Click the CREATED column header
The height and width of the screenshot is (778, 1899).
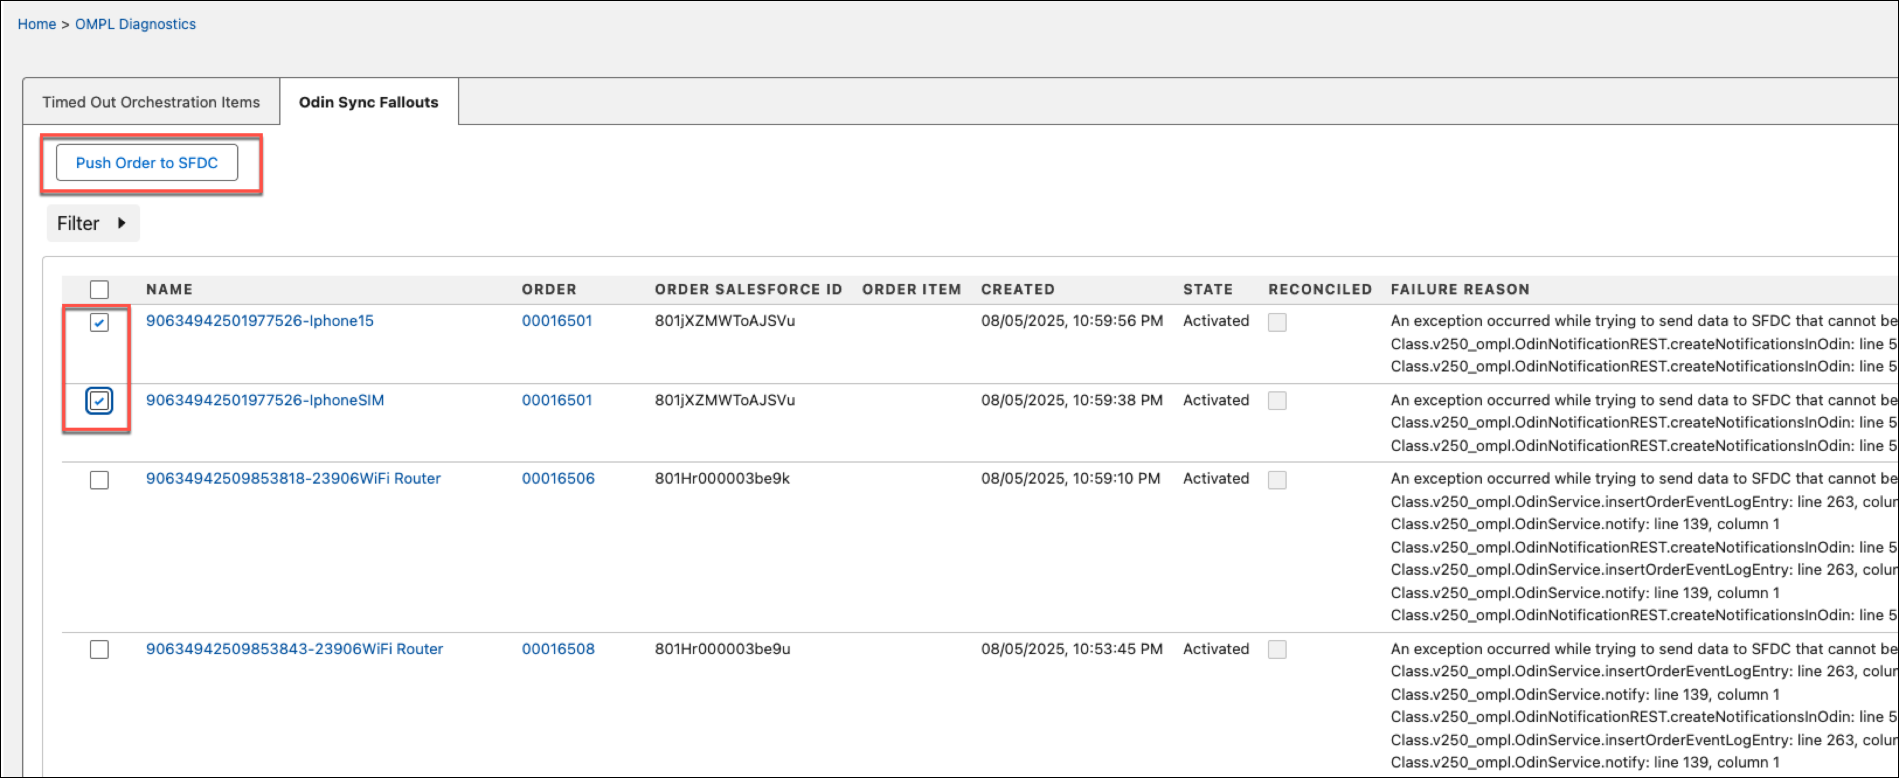click(1018, 290)
